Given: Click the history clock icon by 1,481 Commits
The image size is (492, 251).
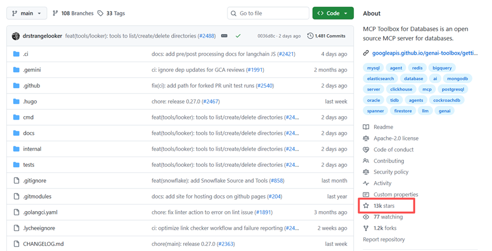Looking at the screenshot, I should [x=310, y=36].
